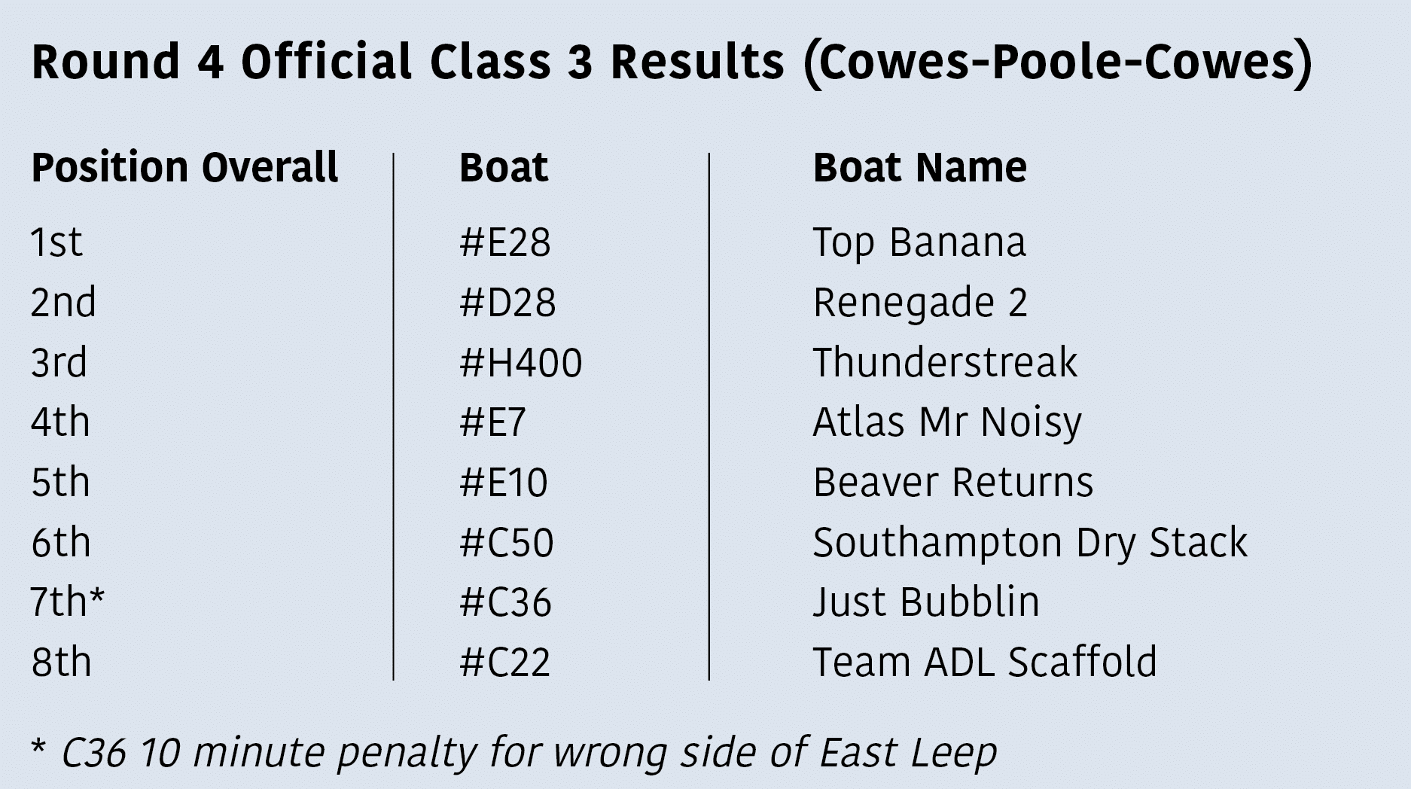Select the Renegade 2 boat name
The height and width of the screenshot is (789, 1411).
920,303
